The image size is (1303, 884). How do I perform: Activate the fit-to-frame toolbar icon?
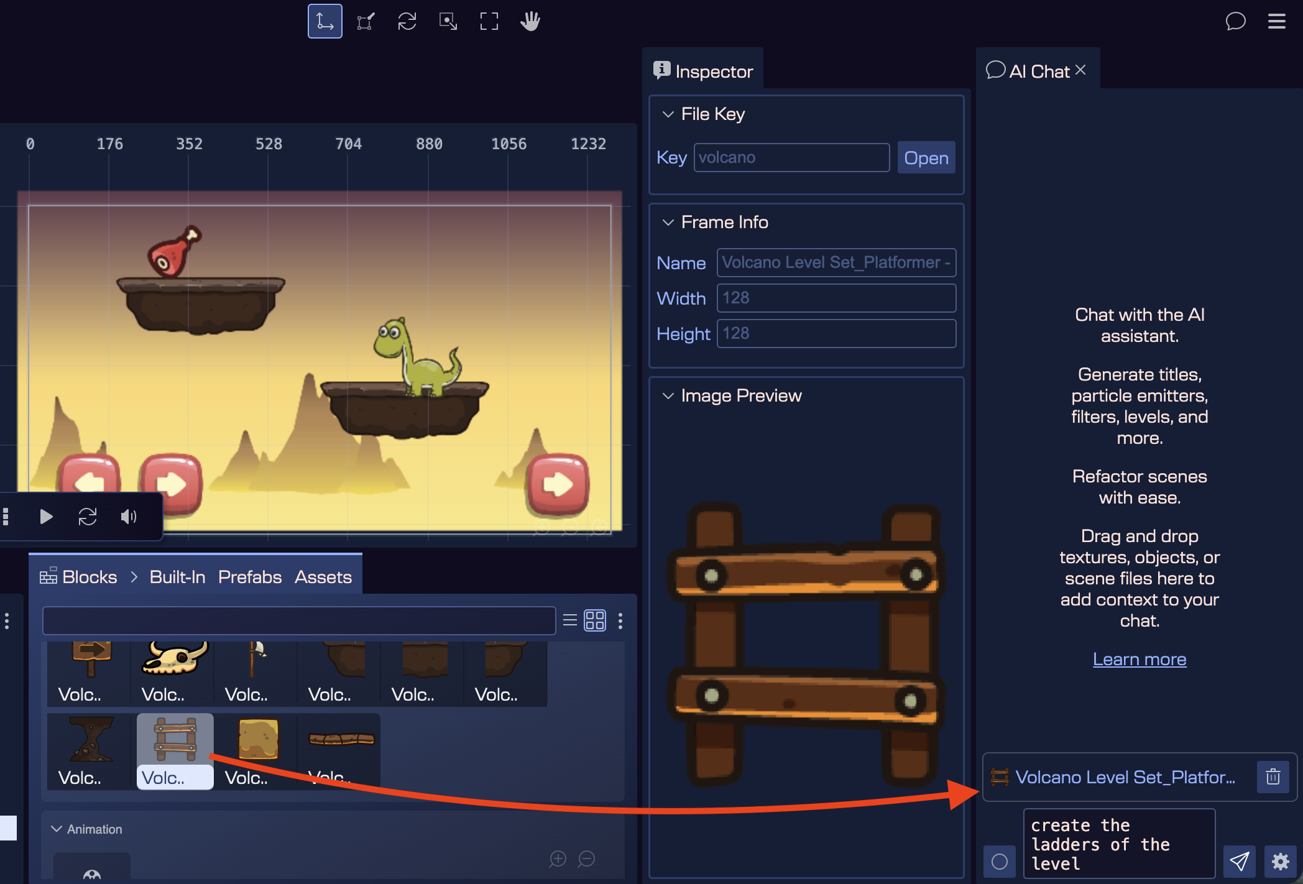point(489,21)
